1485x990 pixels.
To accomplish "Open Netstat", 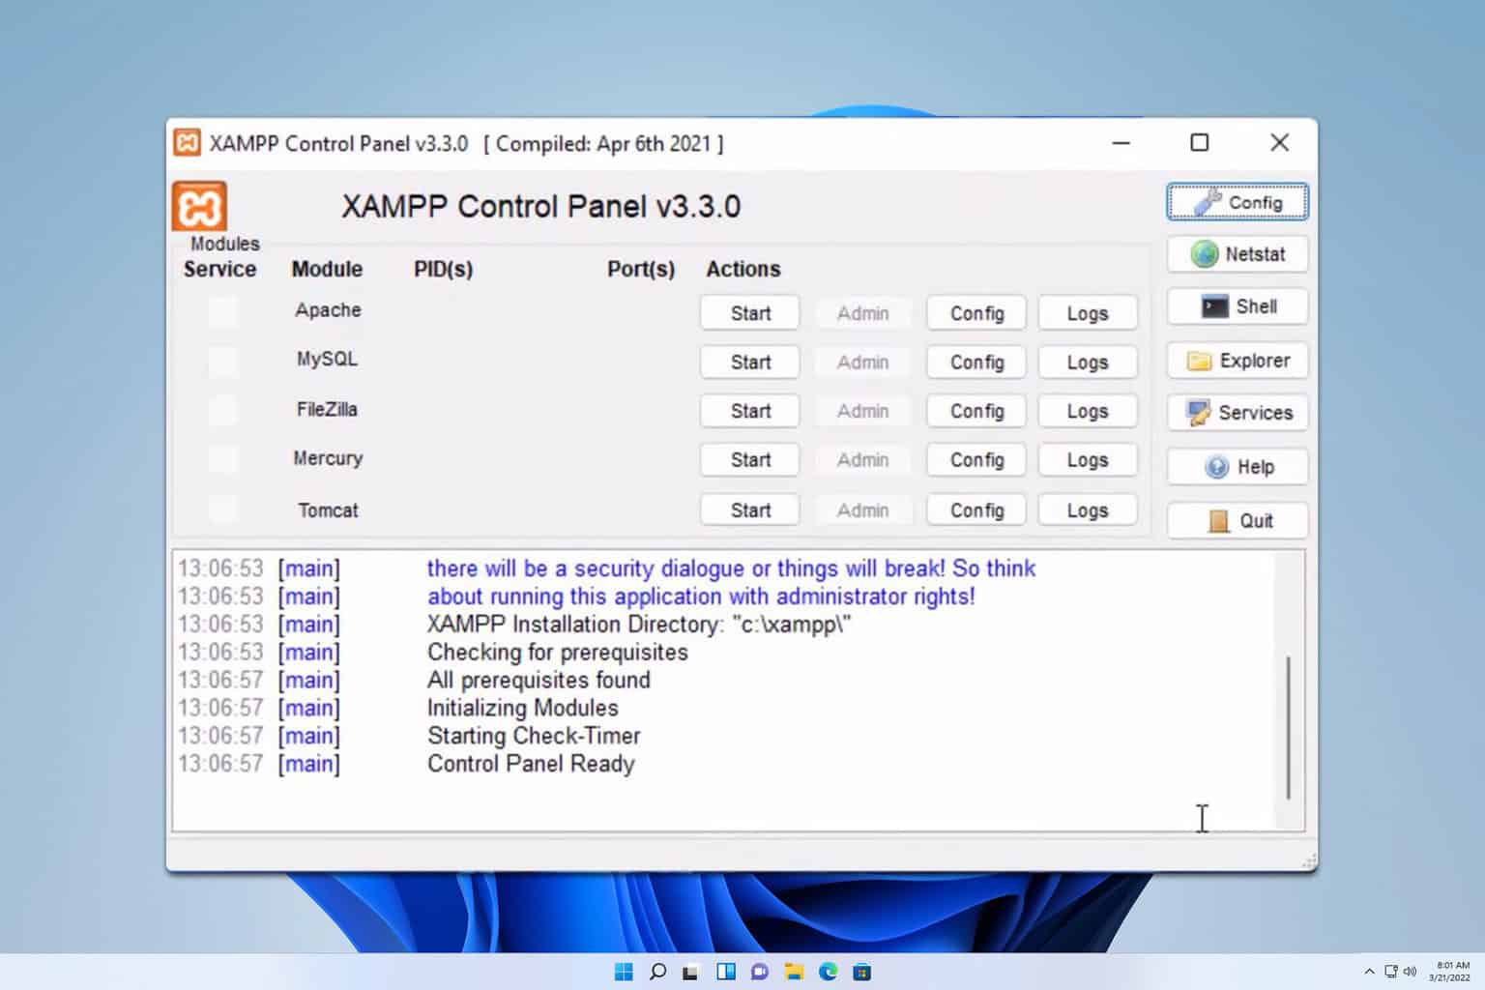I will click(1237, 254).
